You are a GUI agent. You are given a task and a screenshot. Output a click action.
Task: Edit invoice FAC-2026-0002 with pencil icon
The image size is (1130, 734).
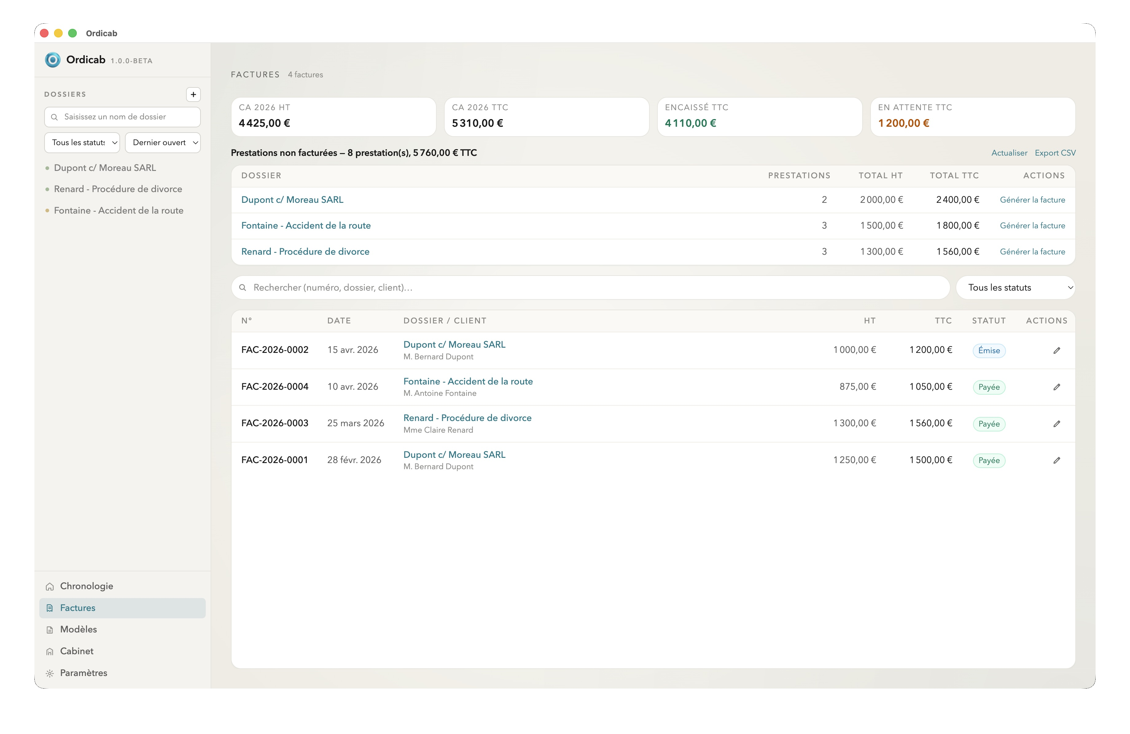coord(1056,351)
